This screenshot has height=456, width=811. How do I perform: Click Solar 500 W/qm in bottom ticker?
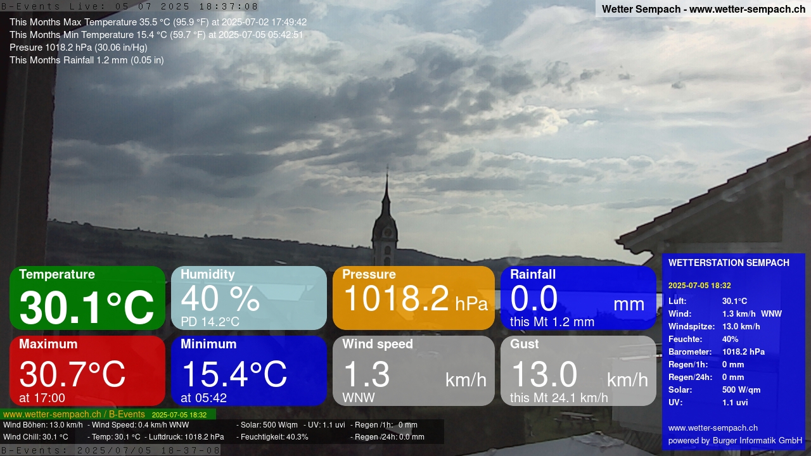[x=269, y=425]
